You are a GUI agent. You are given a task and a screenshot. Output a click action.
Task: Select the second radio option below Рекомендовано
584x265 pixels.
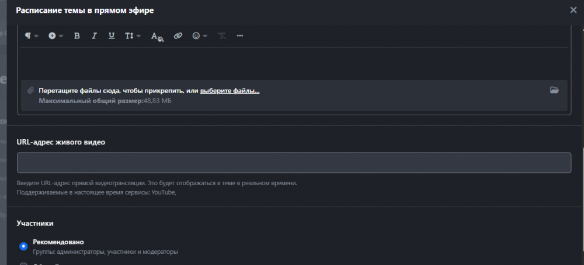coord(23,263)
